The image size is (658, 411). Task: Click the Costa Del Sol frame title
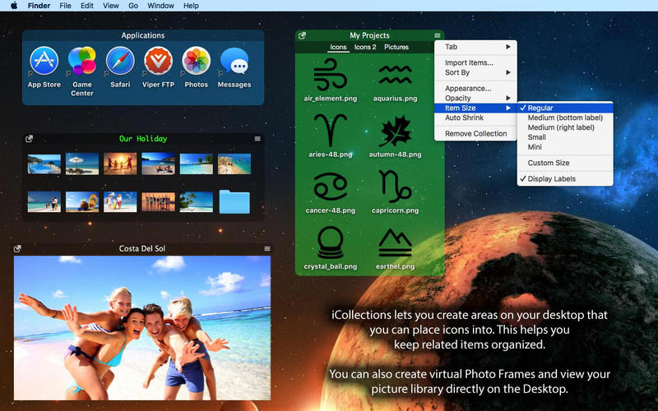point(142,249)
